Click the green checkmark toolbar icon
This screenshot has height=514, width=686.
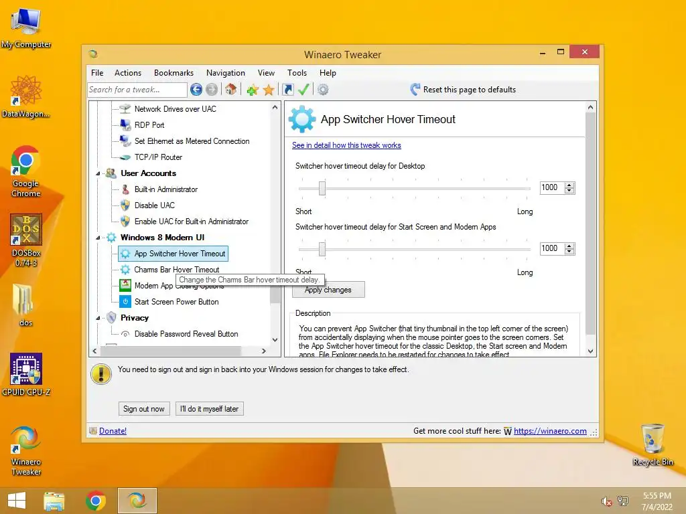pos(303,90)
